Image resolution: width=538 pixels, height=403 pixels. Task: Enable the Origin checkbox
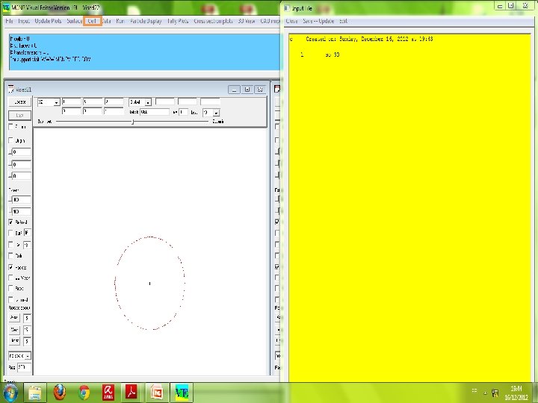[11, 140]
